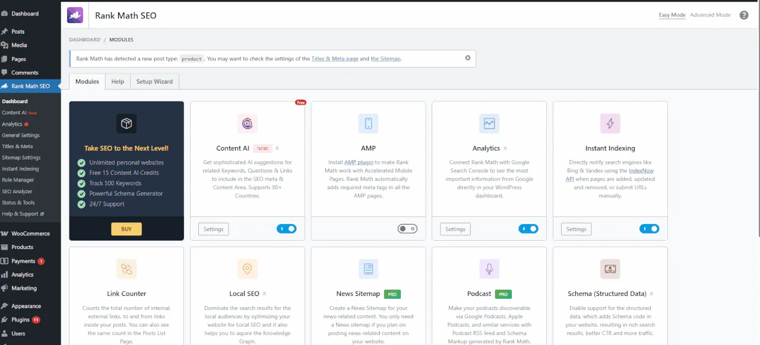760x345 pixels.
Task: Switch to the Setup Wizard tab
Action: point(154,81)
